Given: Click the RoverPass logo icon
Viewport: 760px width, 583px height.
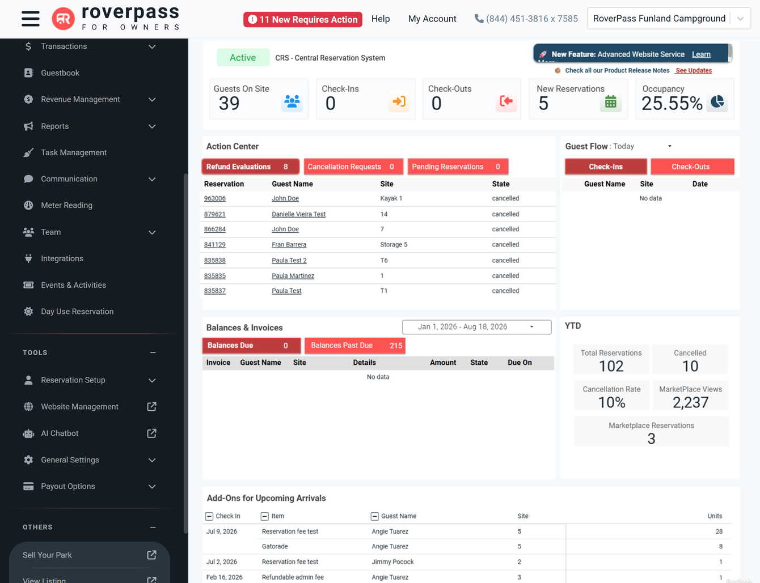Looking at the screenshot, I should [x=63, y=19].
